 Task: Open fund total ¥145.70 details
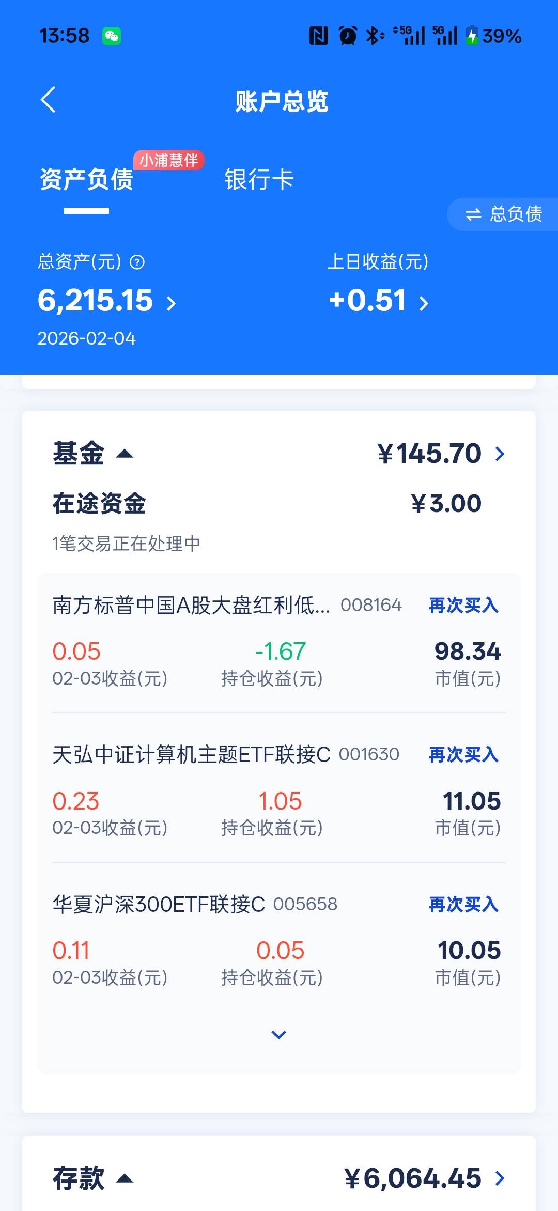coord(441,454)
